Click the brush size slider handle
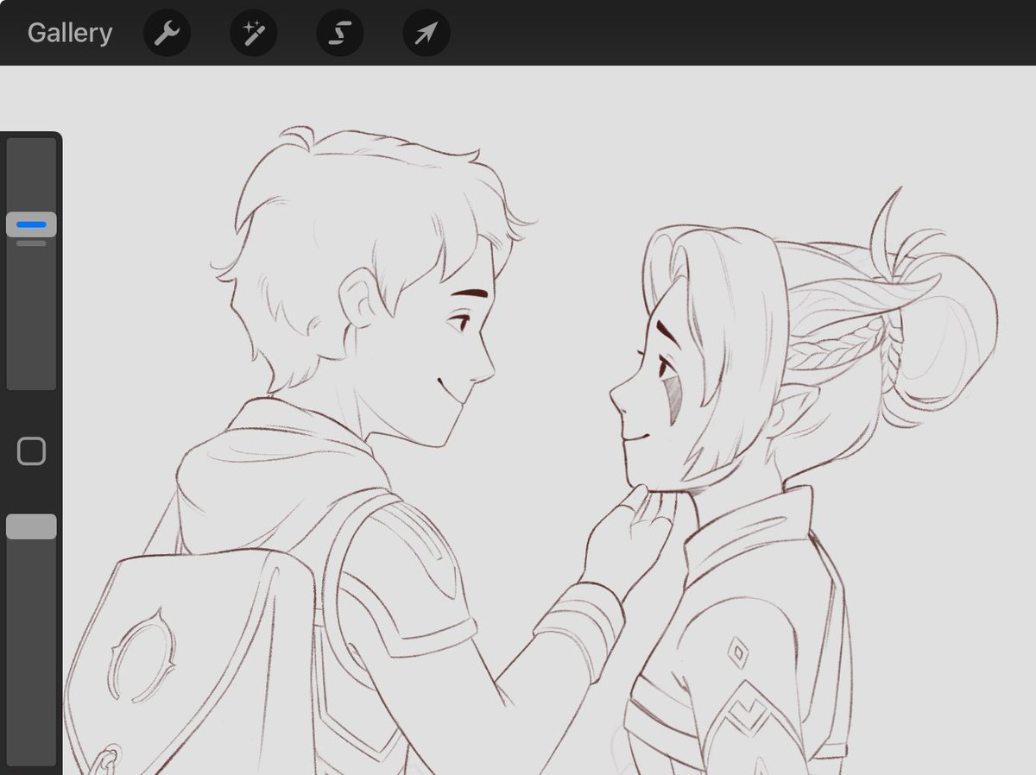 click(31, 224)
